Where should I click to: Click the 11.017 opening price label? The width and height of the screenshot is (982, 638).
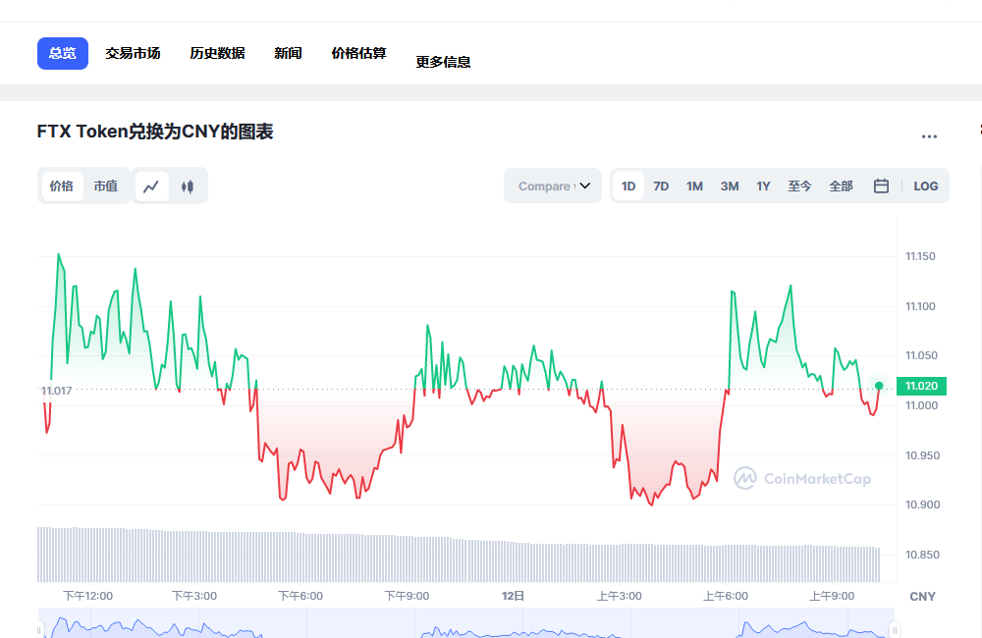[56, 391]
